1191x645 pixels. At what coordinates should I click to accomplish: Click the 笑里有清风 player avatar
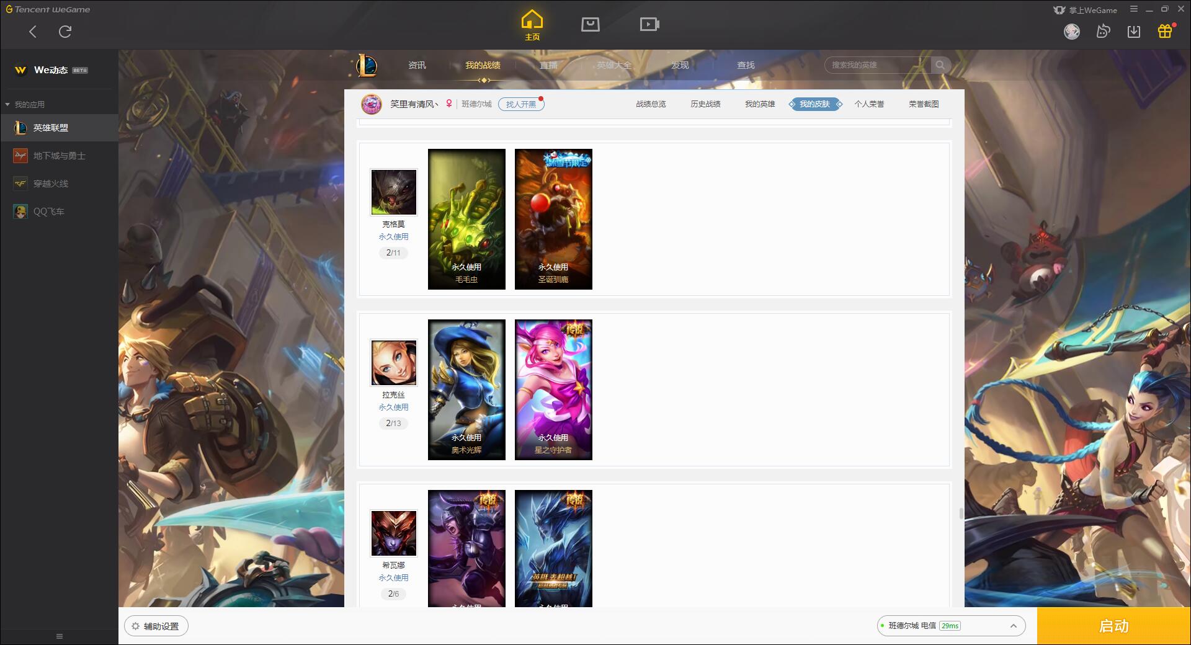point(372,104)
